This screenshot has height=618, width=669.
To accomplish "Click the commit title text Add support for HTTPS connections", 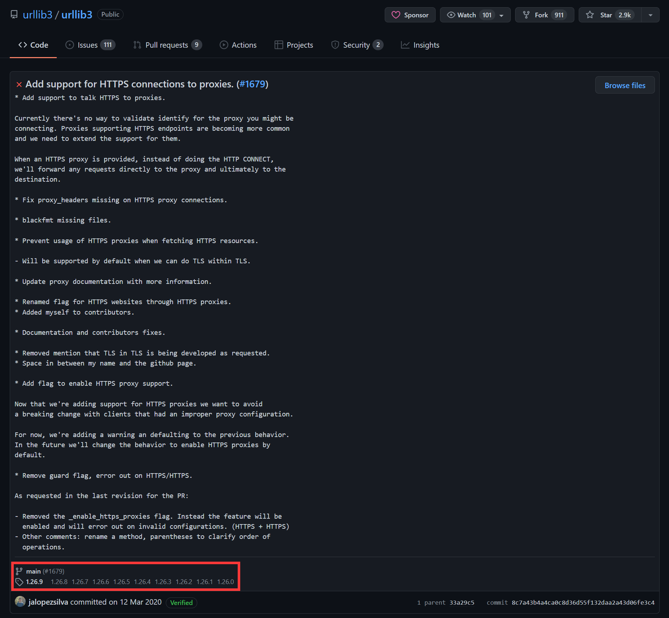I will click(x=129, y=84).
